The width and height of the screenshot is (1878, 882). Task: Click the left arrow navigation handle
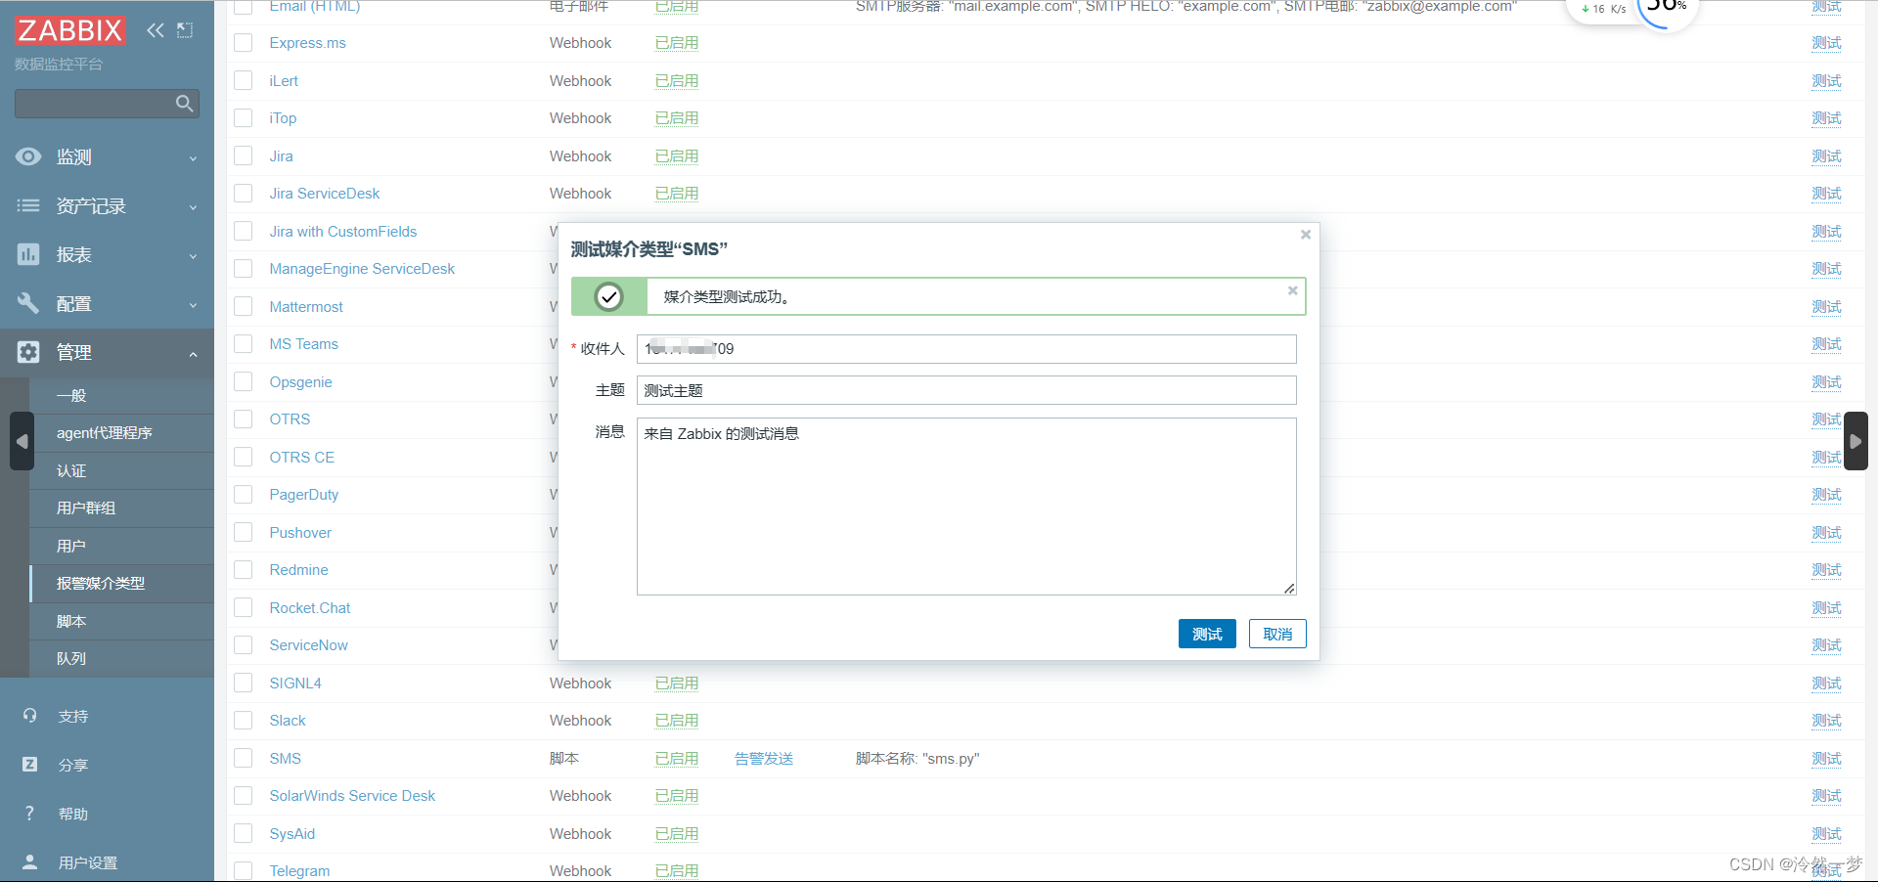(22, 441)
